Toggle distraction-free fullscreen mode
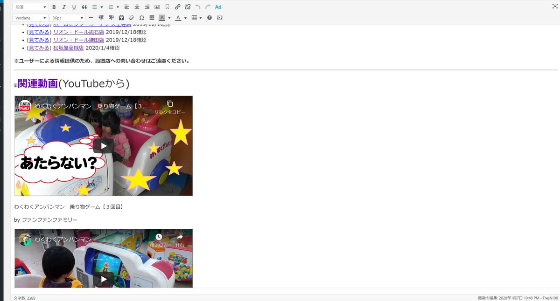560x301 pixels. click(x=554, y=7)
